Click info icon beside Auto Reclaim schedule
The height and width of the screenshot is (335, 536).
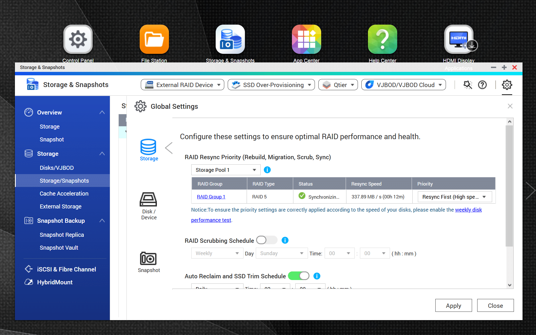[317, 276]
